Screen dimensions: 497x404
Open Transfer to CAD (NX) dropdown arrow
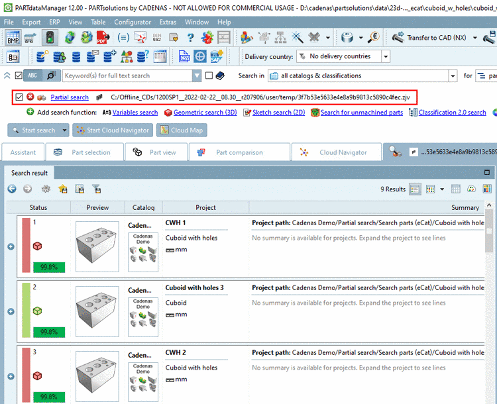[x=475, y=38]
